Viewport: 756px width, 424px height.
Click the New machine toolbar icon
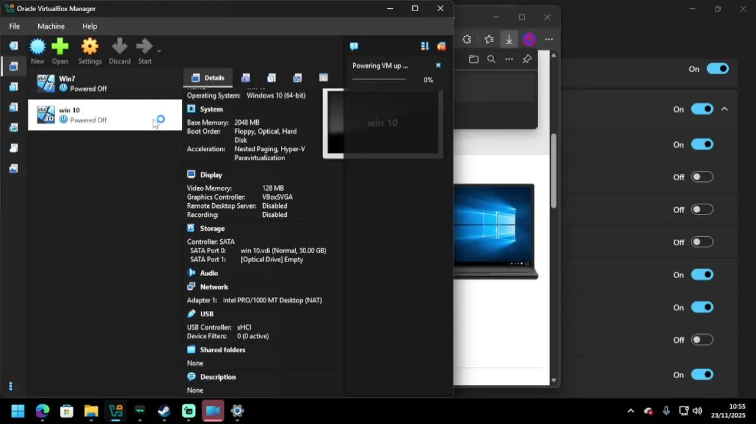[x=37, y=47]
